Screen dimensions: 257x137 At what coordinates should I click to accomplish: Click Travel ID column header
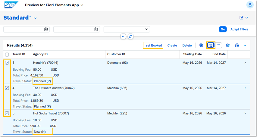[19, 54]
